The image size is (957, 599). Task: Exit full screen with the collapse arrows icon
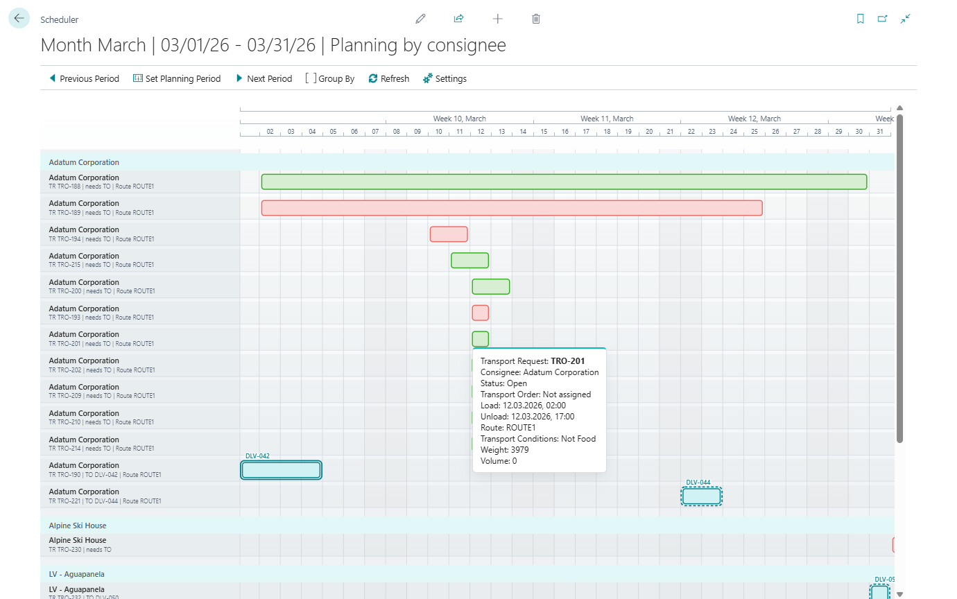pyautogui.click(x=906, y=19)
